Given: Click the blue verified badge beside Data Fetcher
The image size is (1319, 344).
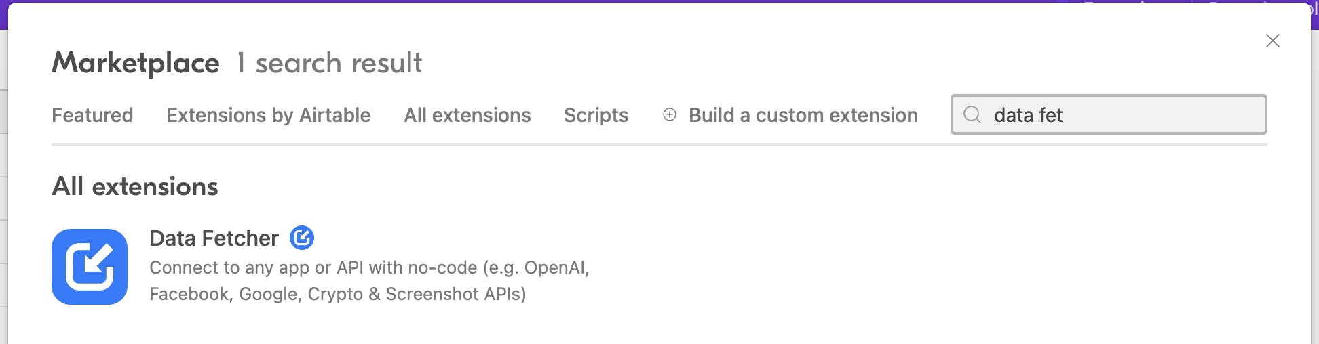Looking at the screenshot, I should click(x=302, y=238).
